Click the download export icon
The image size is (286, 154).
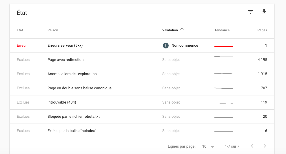tap(264, 12)
